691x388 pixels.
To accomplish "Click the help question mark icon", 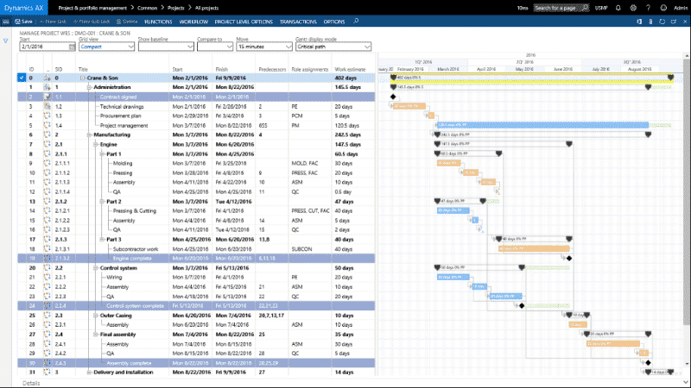I will click(646, 8).
